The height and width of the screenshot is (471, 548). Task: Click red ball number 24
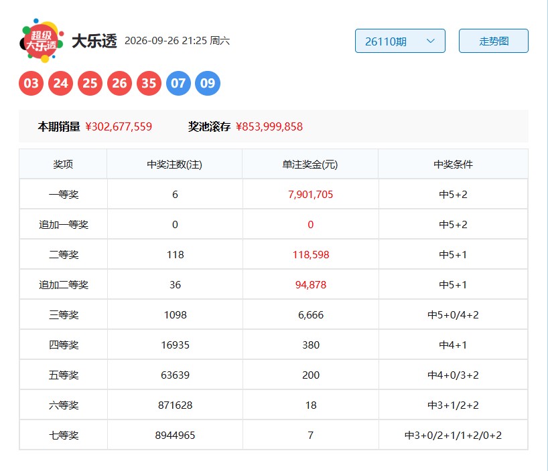60,83
